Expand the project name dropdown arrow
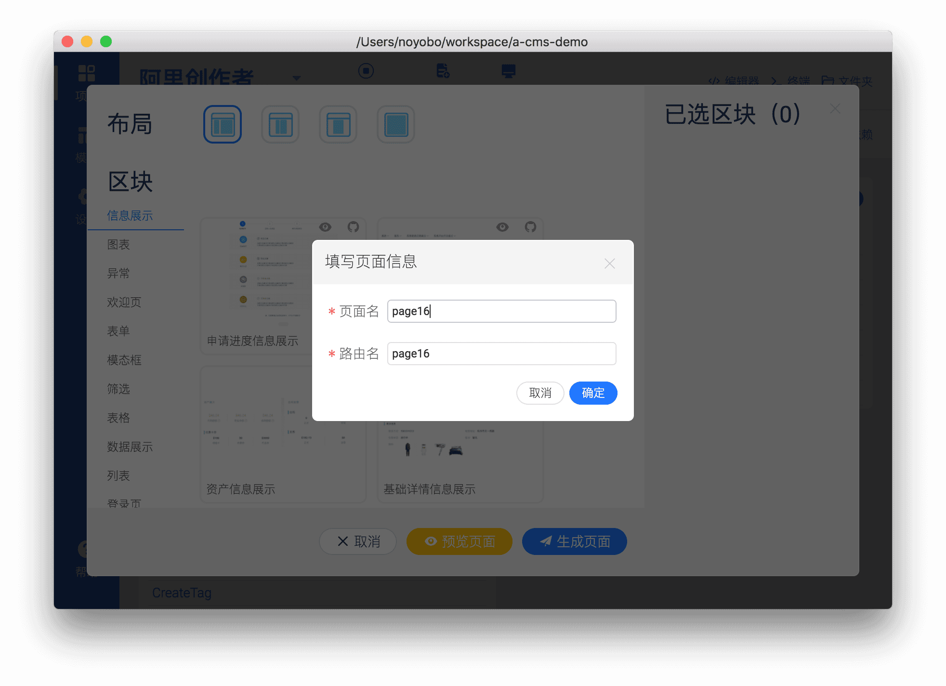This screenshot has height=686, width=946. point(297,78)
